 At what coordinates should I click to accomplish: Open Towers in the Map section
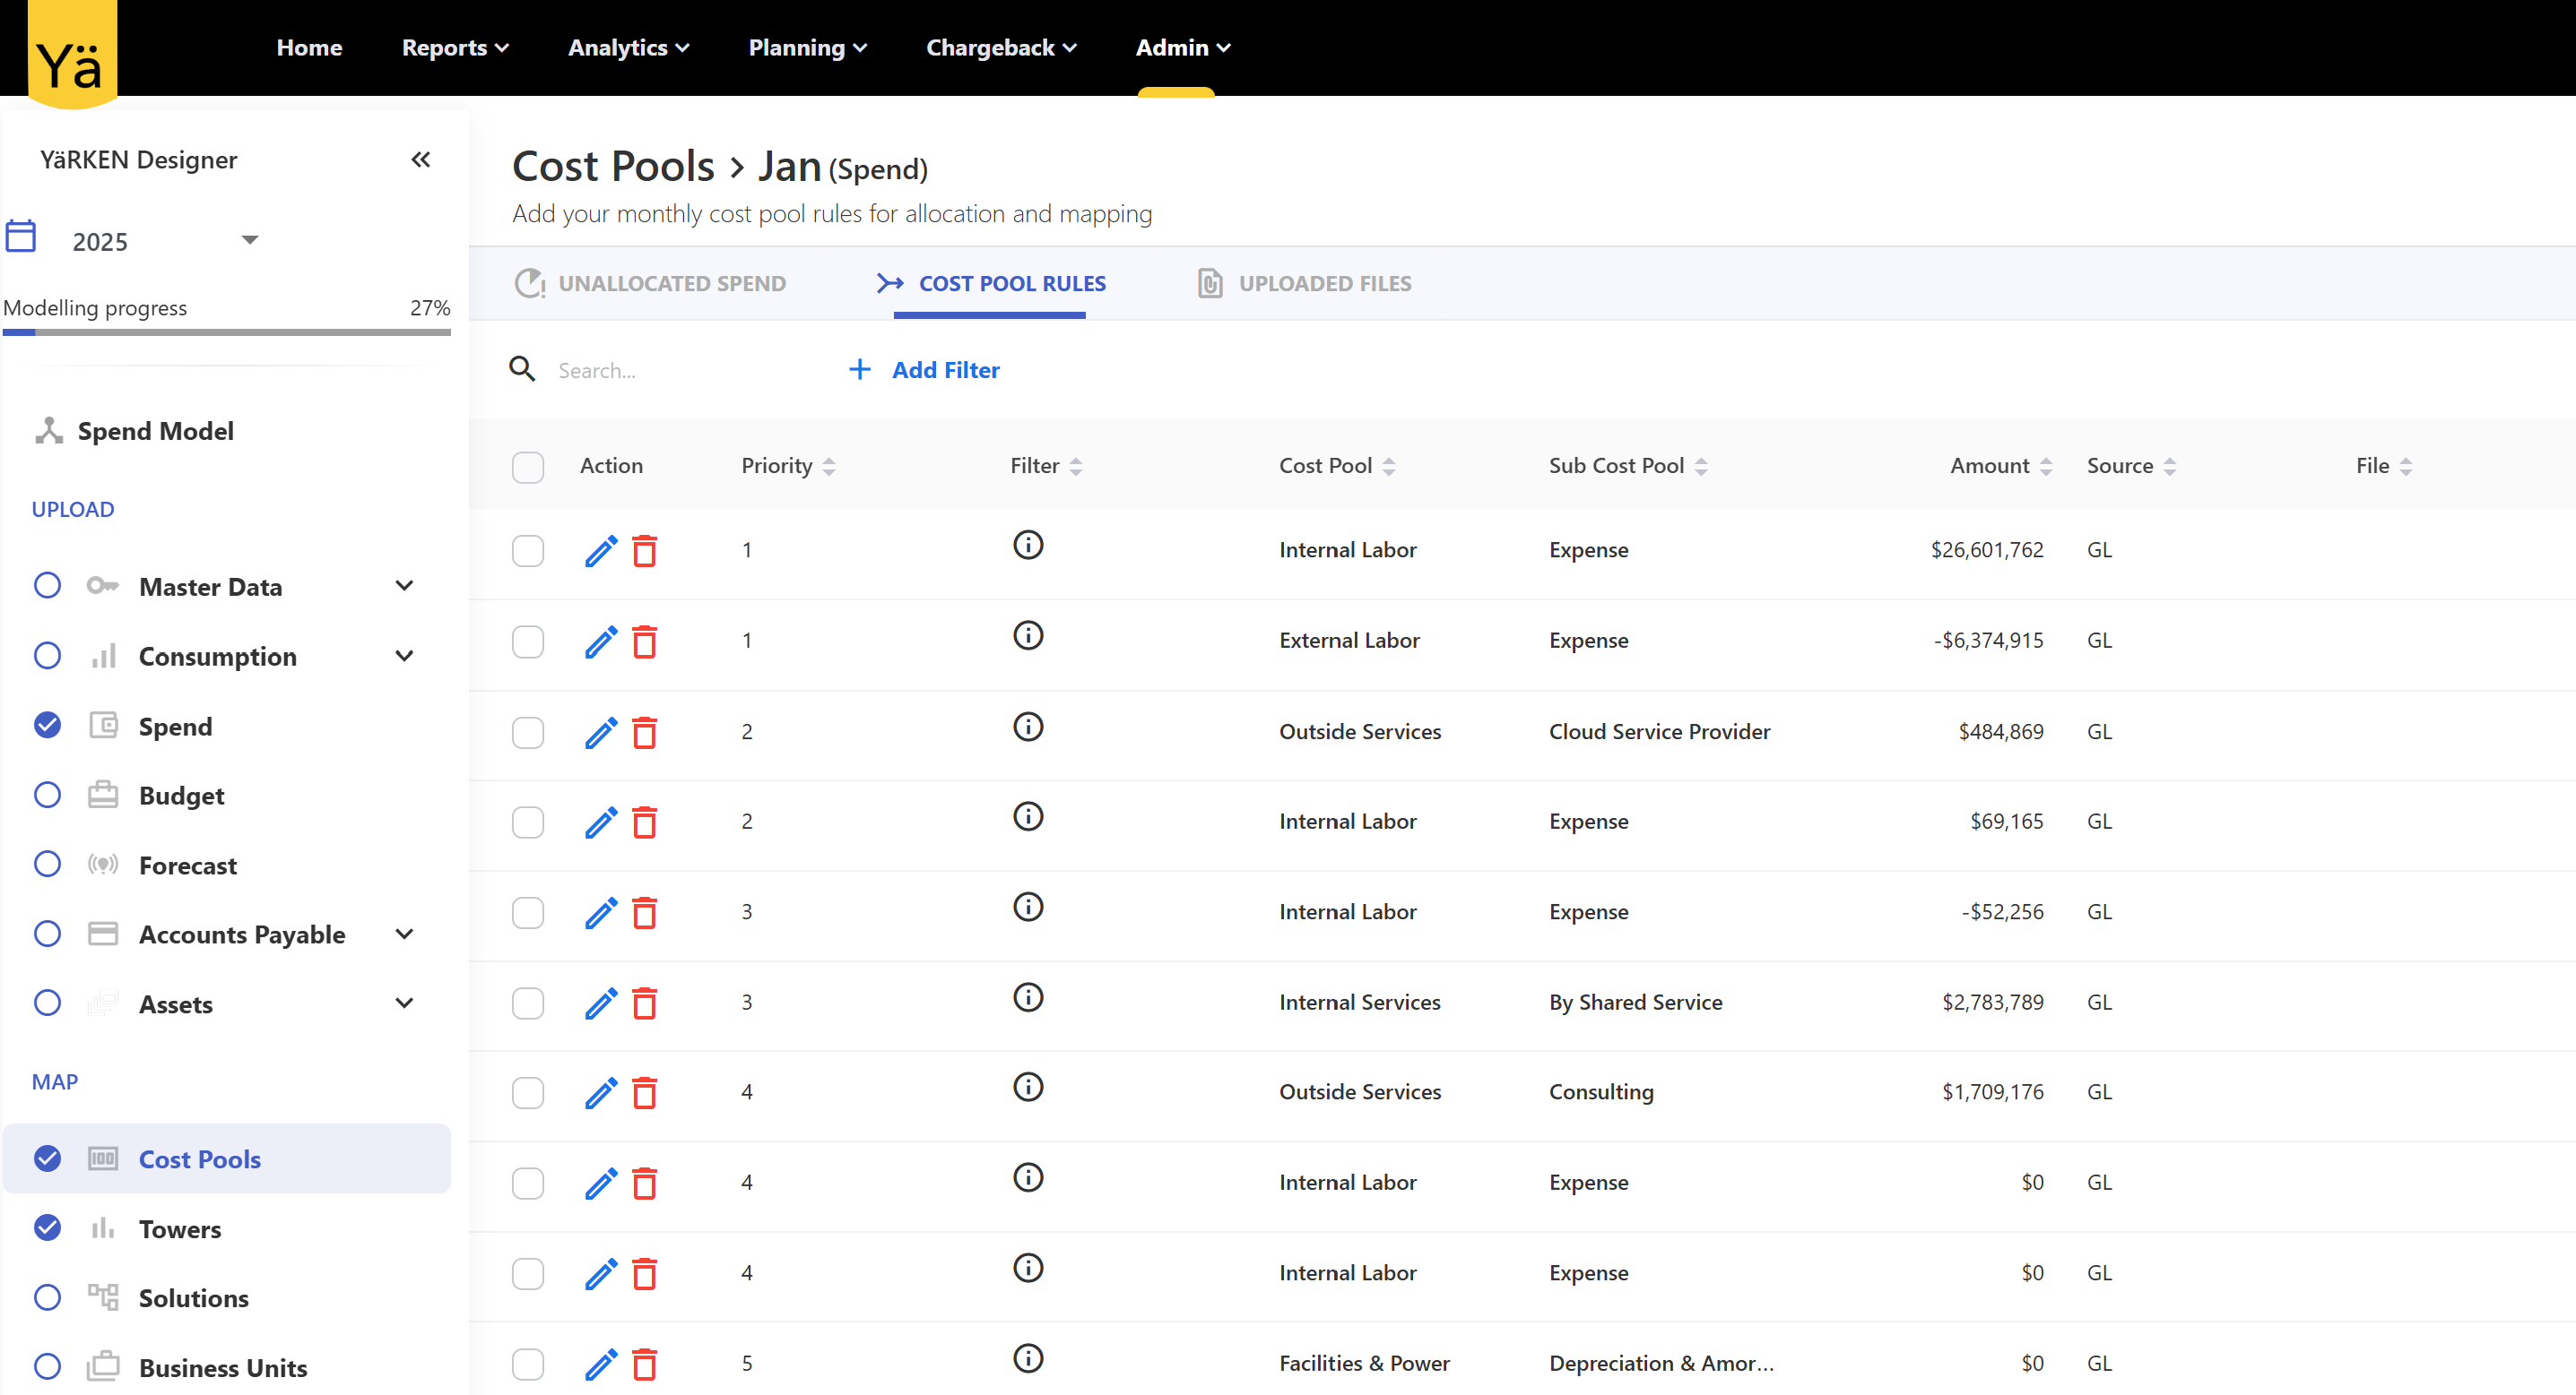click(x=180, y=1229)
